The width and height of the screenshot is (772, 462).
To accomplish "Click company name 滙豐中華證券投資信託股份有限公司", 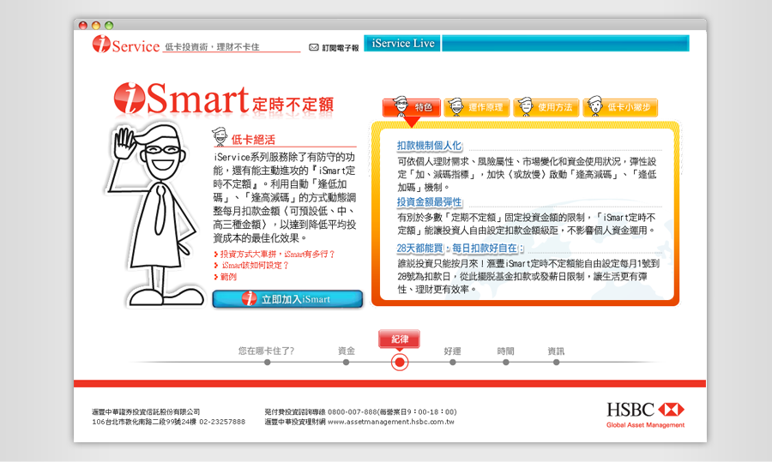I will point(146,411).
